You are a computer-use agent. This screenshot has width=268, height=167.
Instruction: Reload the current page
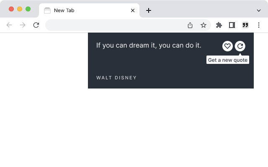tap(36, 25)
